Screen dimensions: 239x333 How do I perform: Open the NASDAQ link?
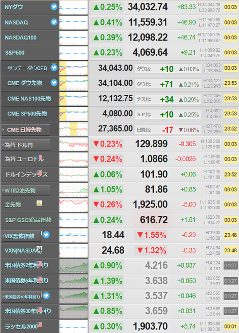(x=16, y=22)
